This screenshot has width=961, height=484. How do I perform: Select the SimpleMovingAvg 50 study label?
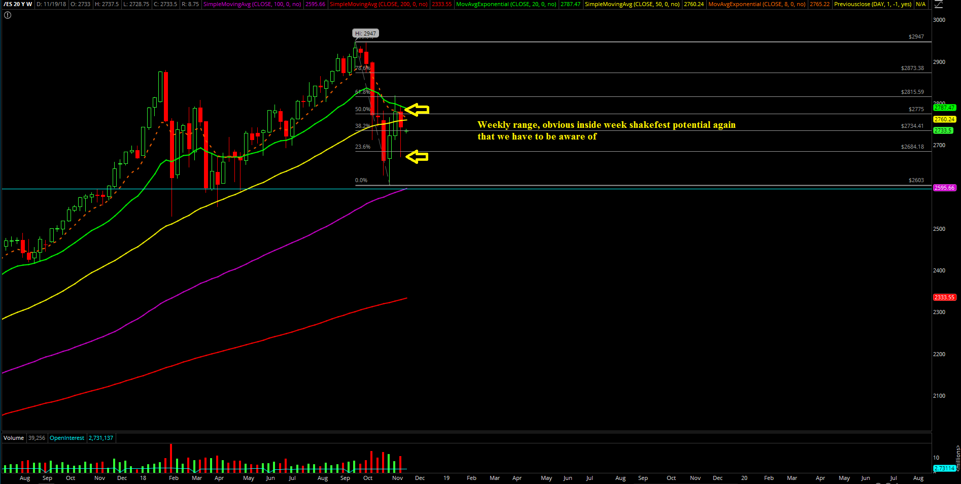click(632, 4)
